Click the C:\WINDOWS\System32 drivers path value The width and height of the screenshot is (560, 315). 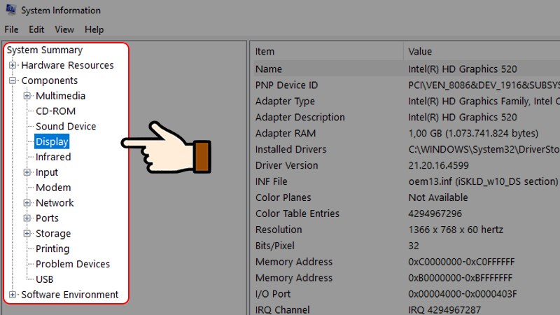point(484,149)
